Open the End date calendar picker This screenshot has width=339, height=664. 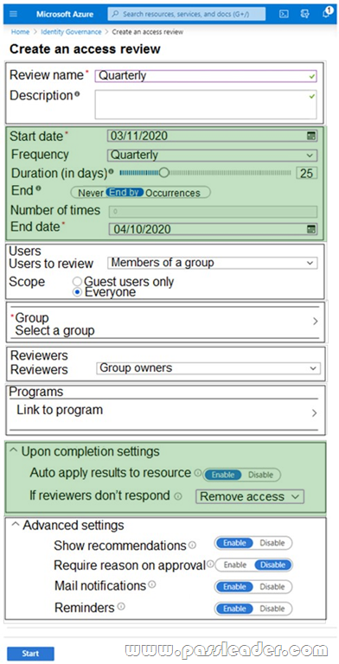coord(311,229)
